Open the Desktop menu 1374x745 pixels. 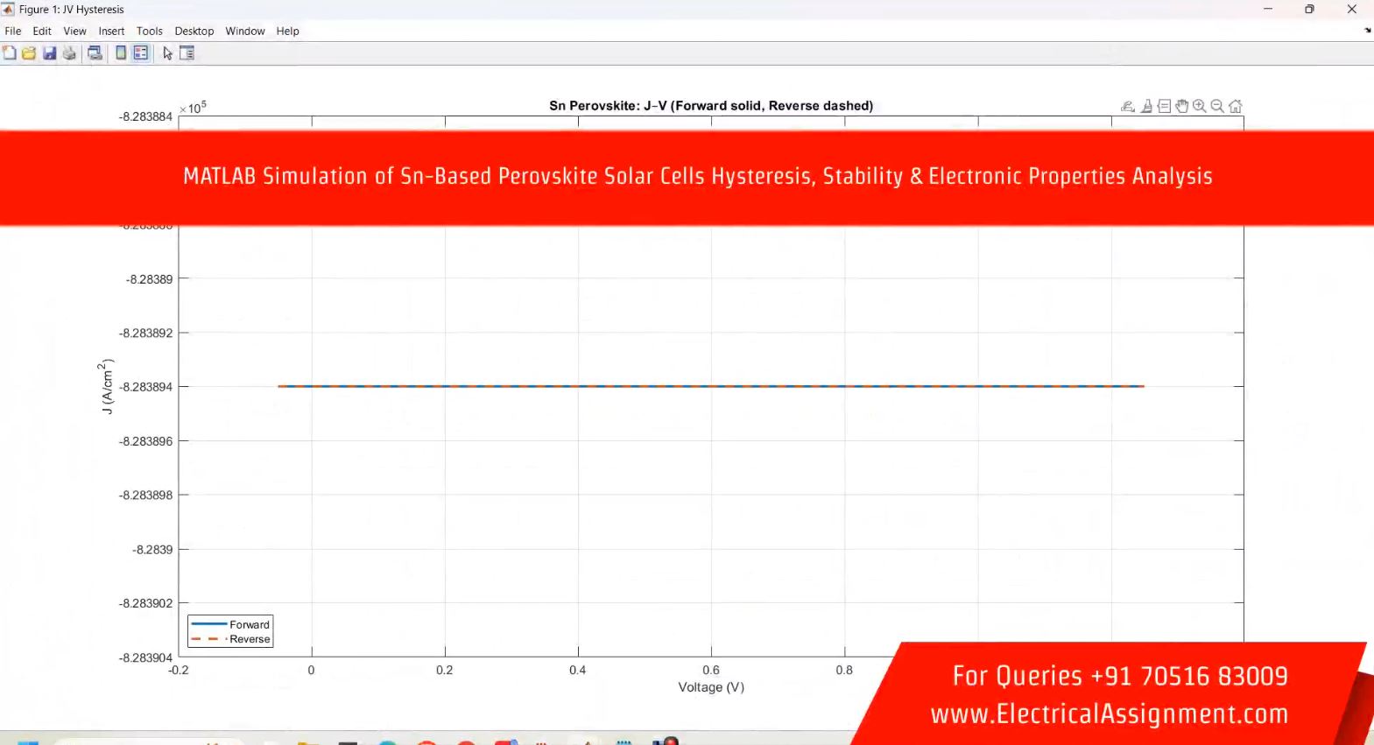pyautogui.click(x=194, y=31)
